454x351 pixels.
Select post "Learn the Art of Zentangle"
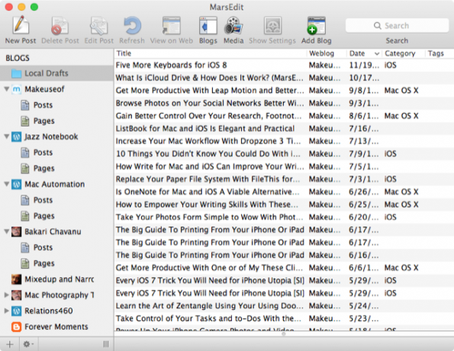pyautogui.click(x=284, y=306)
